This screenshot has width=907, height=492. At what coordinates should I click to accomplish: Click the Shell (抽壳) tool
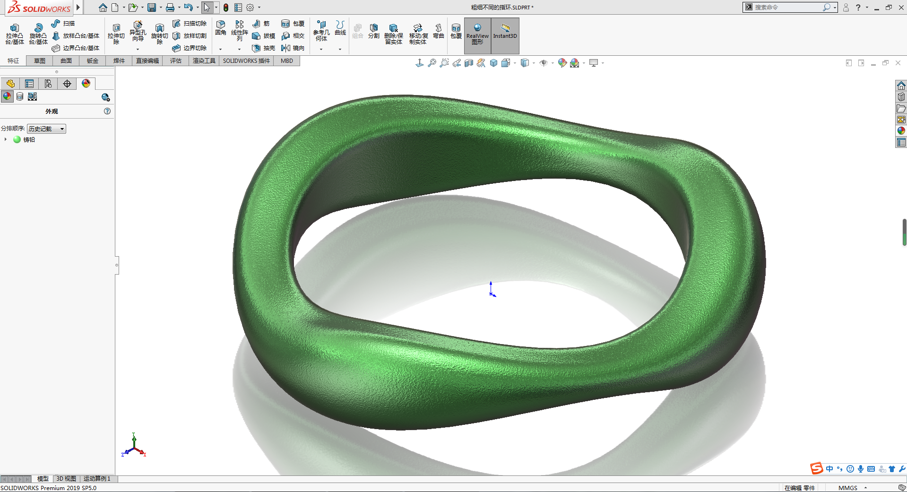pyautogui.click(x=264, y=48)
